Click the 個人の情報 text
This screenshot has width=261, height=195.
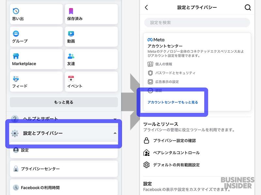coord(164,64)
